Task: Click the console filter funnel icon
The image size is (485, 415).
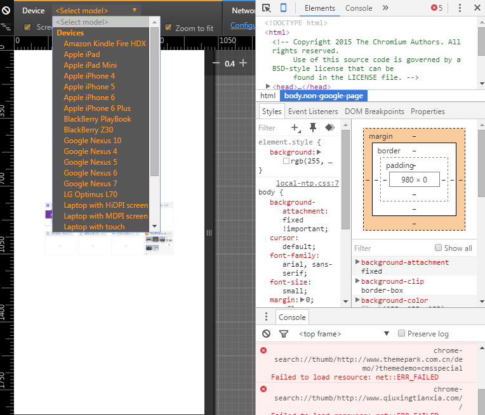Action: [283, 333]
